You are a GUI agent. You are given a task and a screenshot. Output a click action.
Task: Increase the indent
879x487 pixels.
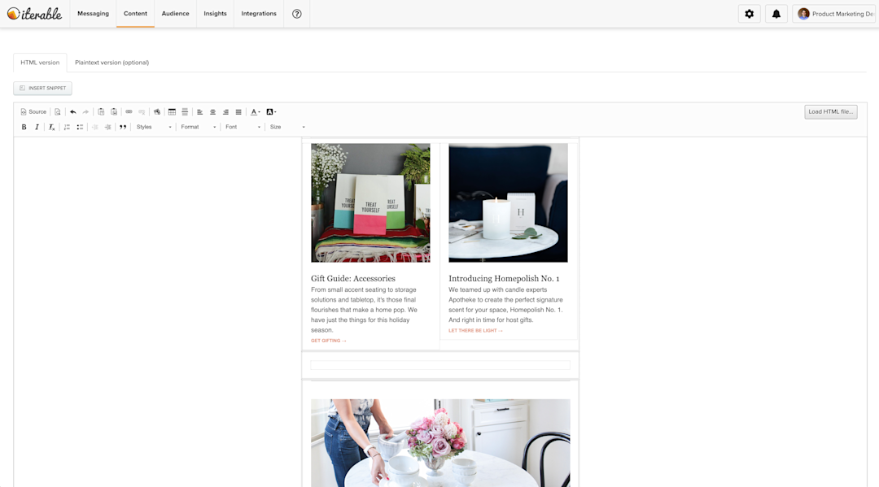point(107,127)
